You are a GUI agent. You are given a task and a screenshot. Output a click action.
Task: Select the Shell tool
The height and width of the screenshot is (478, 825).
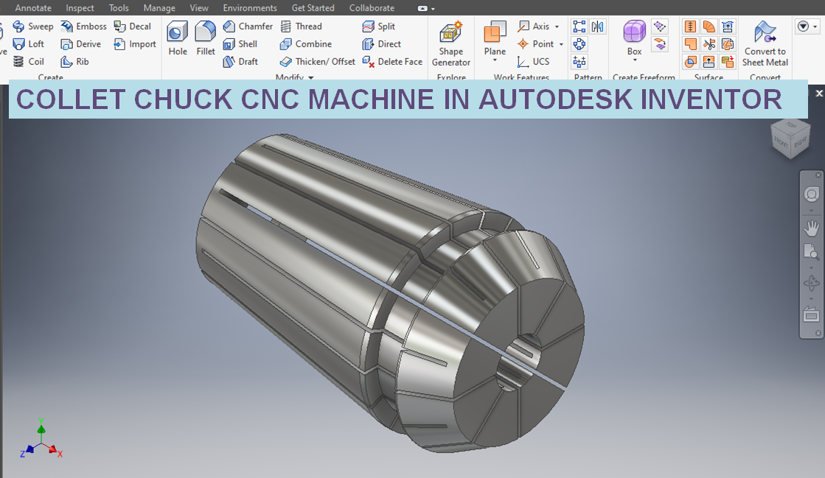tap(240, 44)
